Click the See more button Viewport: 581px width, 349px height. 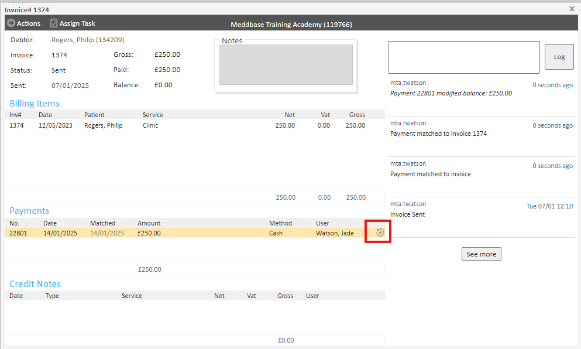point(481,254)
